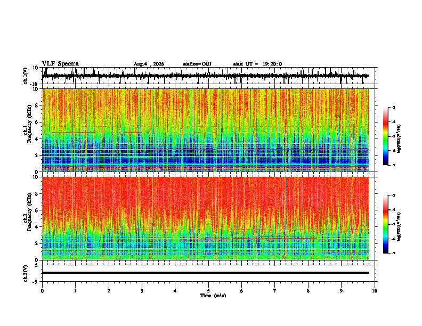Screen dimensions: 422x326
Task: Click time axis tick label "3"
Action: click(142, 291)
